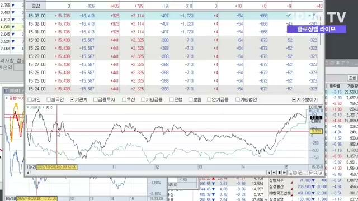Screen dimensions: 358x201
Task: Enable the 연기금등 checkbox
Action: [209, 99]
